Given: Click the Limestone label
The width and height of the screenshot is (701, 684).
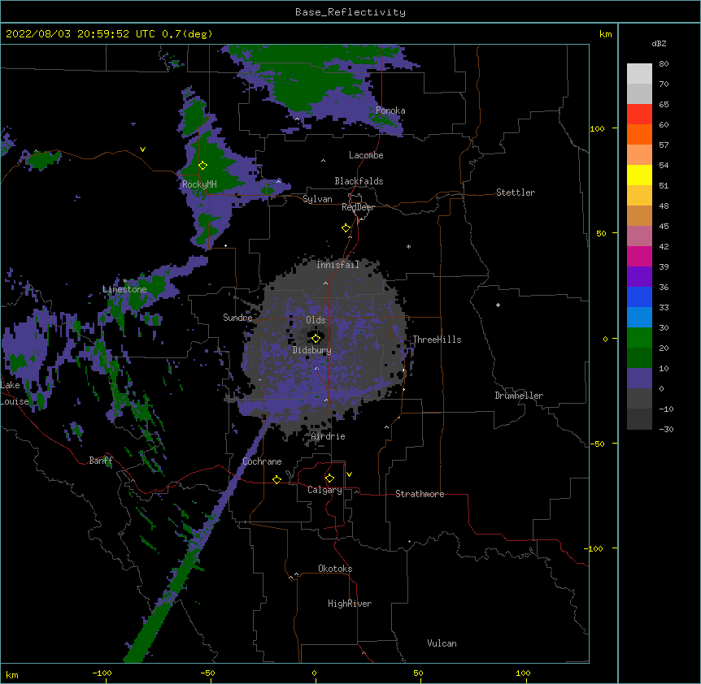Looking at the screenshot, I should [124, 289].
